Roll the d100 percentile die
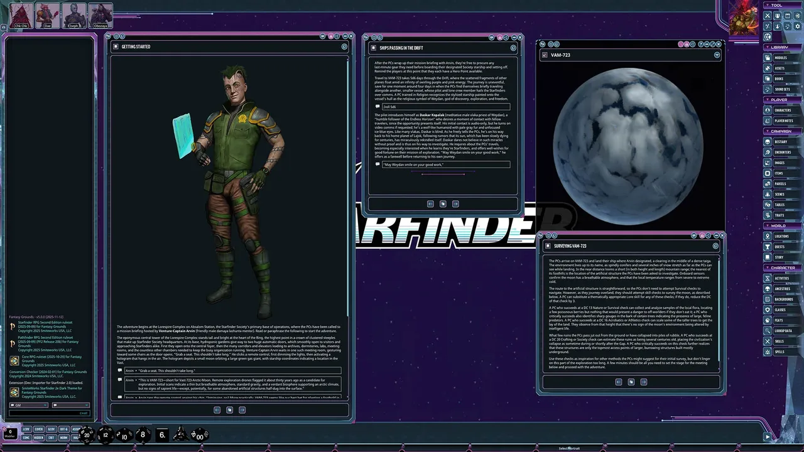Viewport: 804px width, 452px height. click(x=200, y=435)
